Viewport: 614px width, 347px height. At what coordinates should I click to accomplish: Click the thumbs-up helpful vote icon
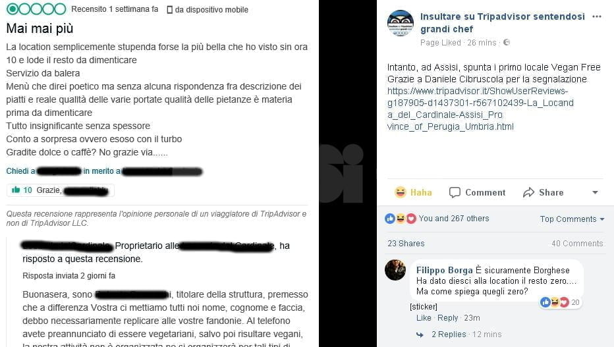tap(16, 190)
